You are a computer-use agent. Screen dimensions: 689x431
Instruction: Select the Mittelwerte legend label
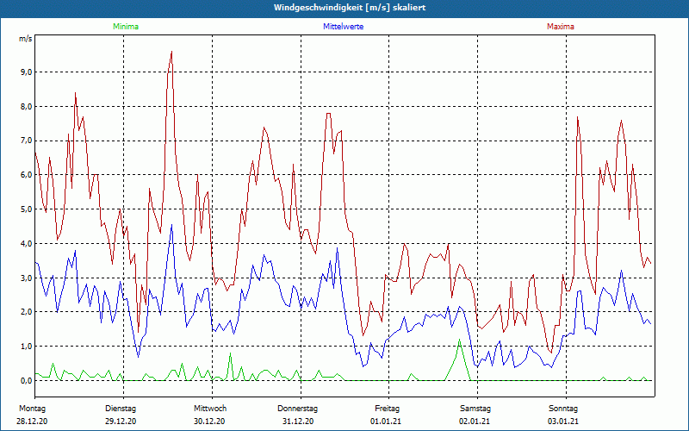click(x=343, y=27)
